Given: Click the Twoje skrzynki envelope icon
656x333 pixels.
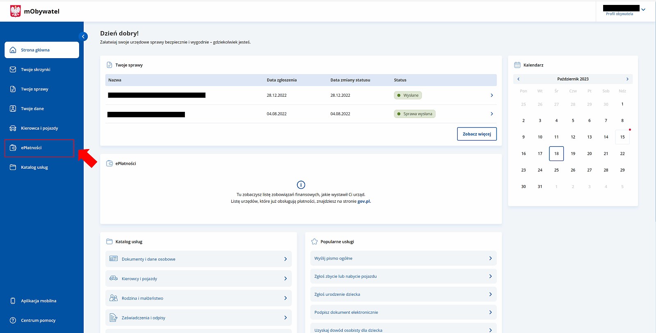Looking at the screenshot, I should (13, 70).
